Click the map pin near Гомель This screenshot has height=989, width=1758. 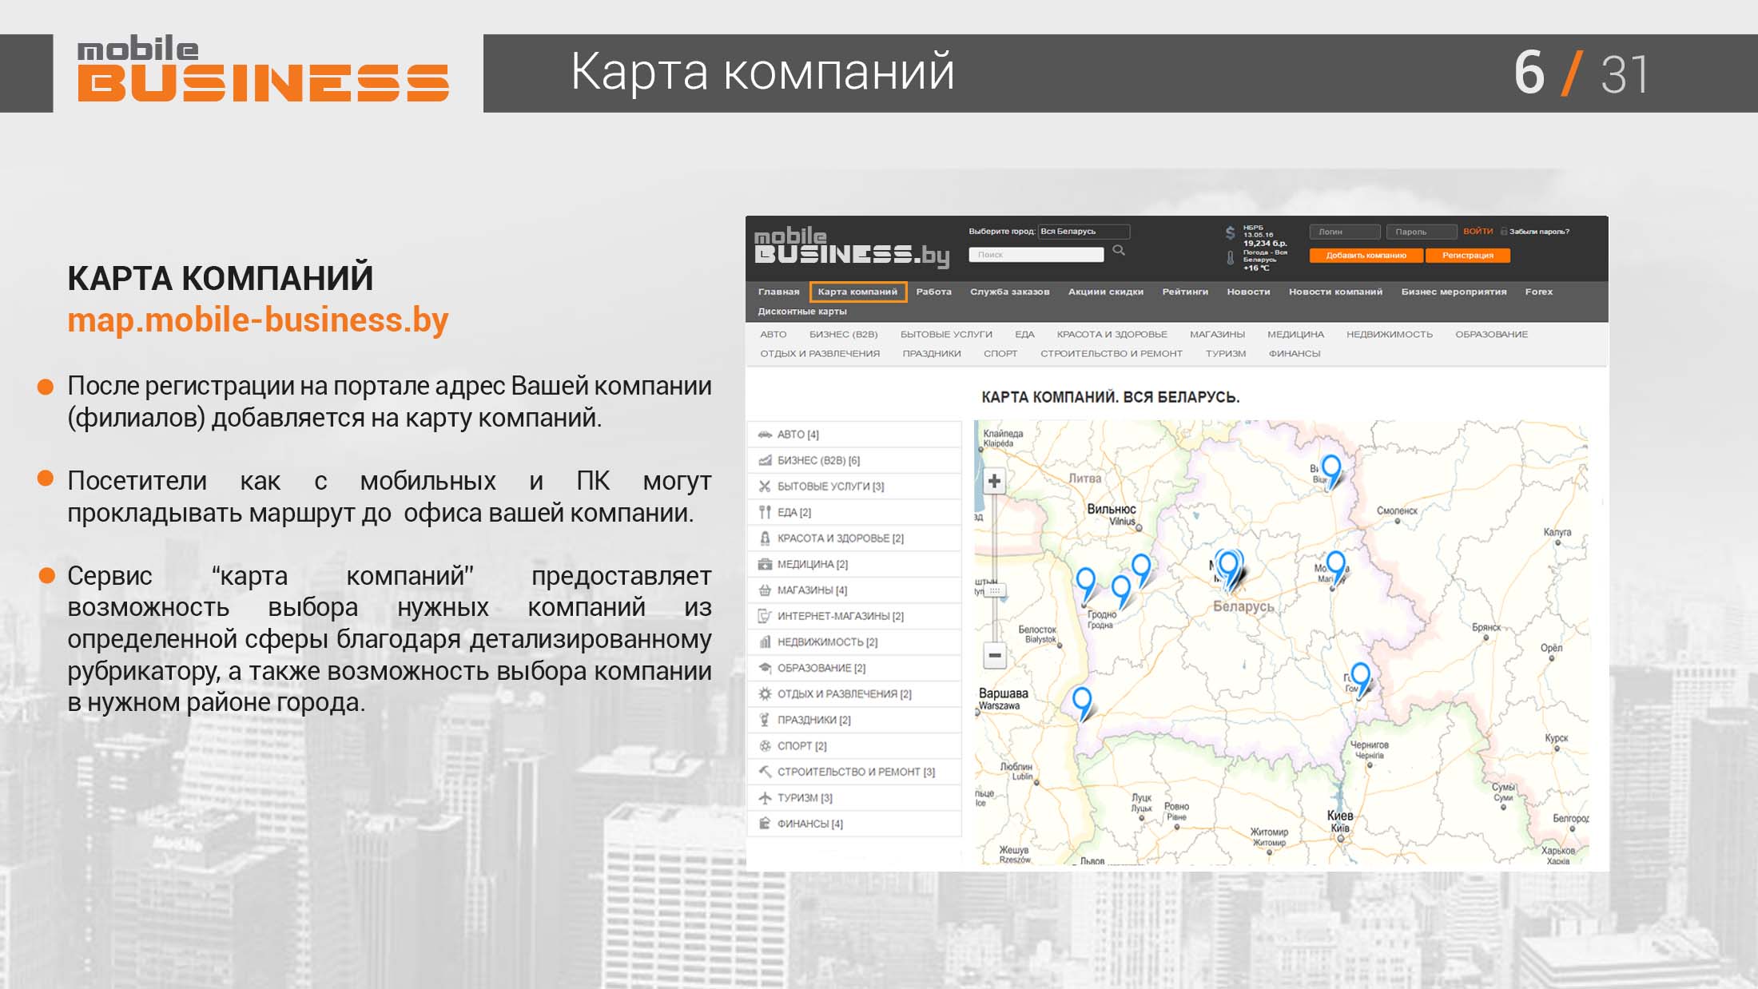click(1360, 681)
